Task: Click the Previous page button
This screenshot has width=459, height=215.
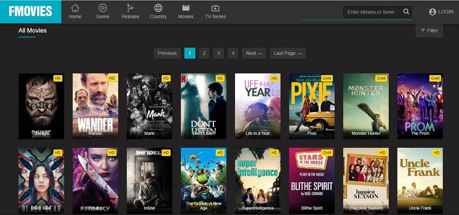Action: [167, 53]
